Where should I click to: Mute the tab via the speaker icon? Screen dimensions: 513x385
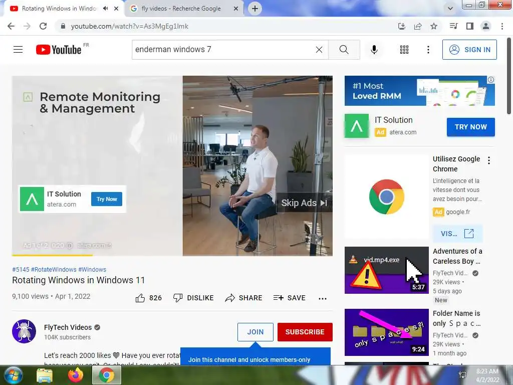tap(105, 9)
